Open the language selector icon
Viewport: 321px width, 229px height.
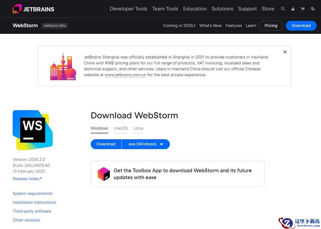coord(312,9)
